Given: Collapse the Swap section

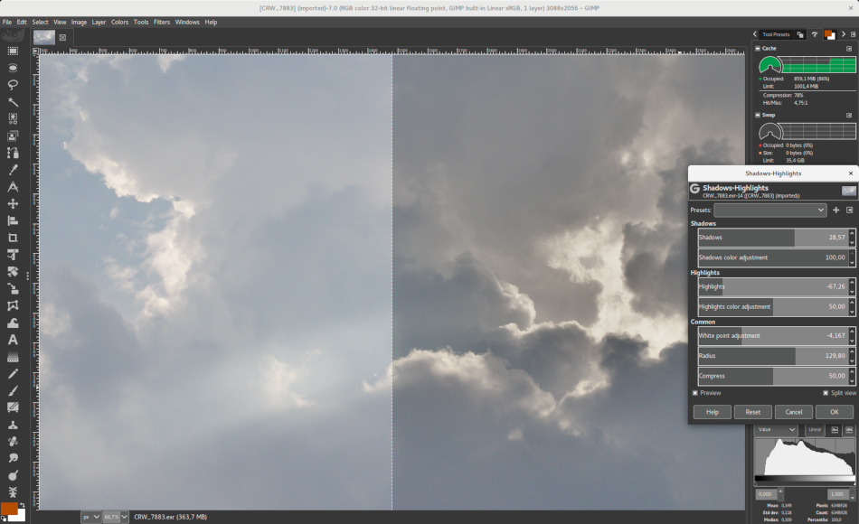Looking at the screenshot, I should (757, 115).
